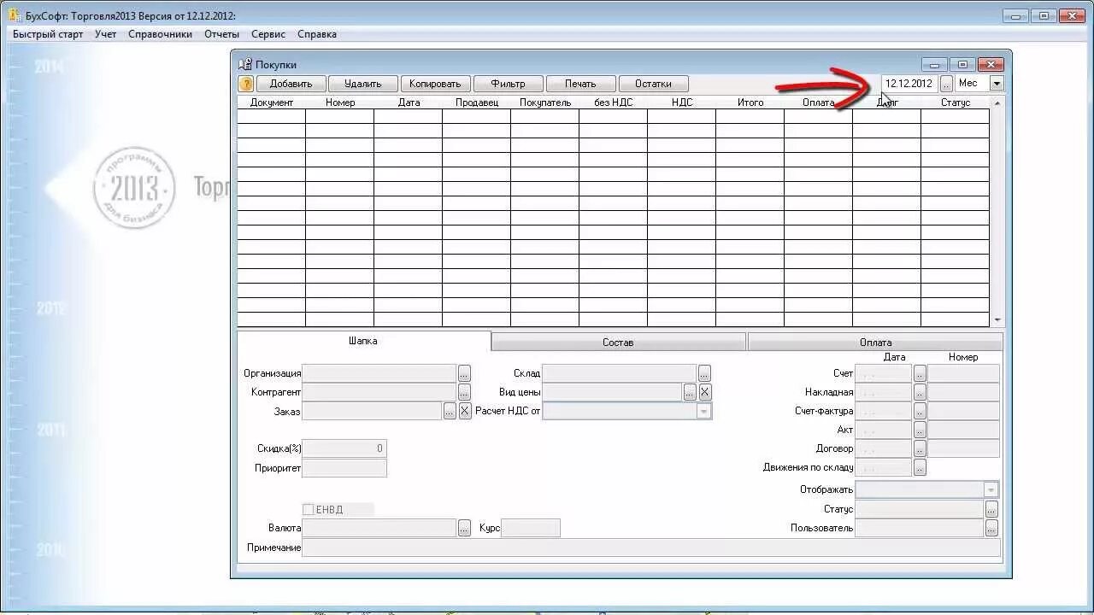1094x615 pixels.
Task: Open Счет-фактура document ellipsis button
Action: (x=920, y=411)
